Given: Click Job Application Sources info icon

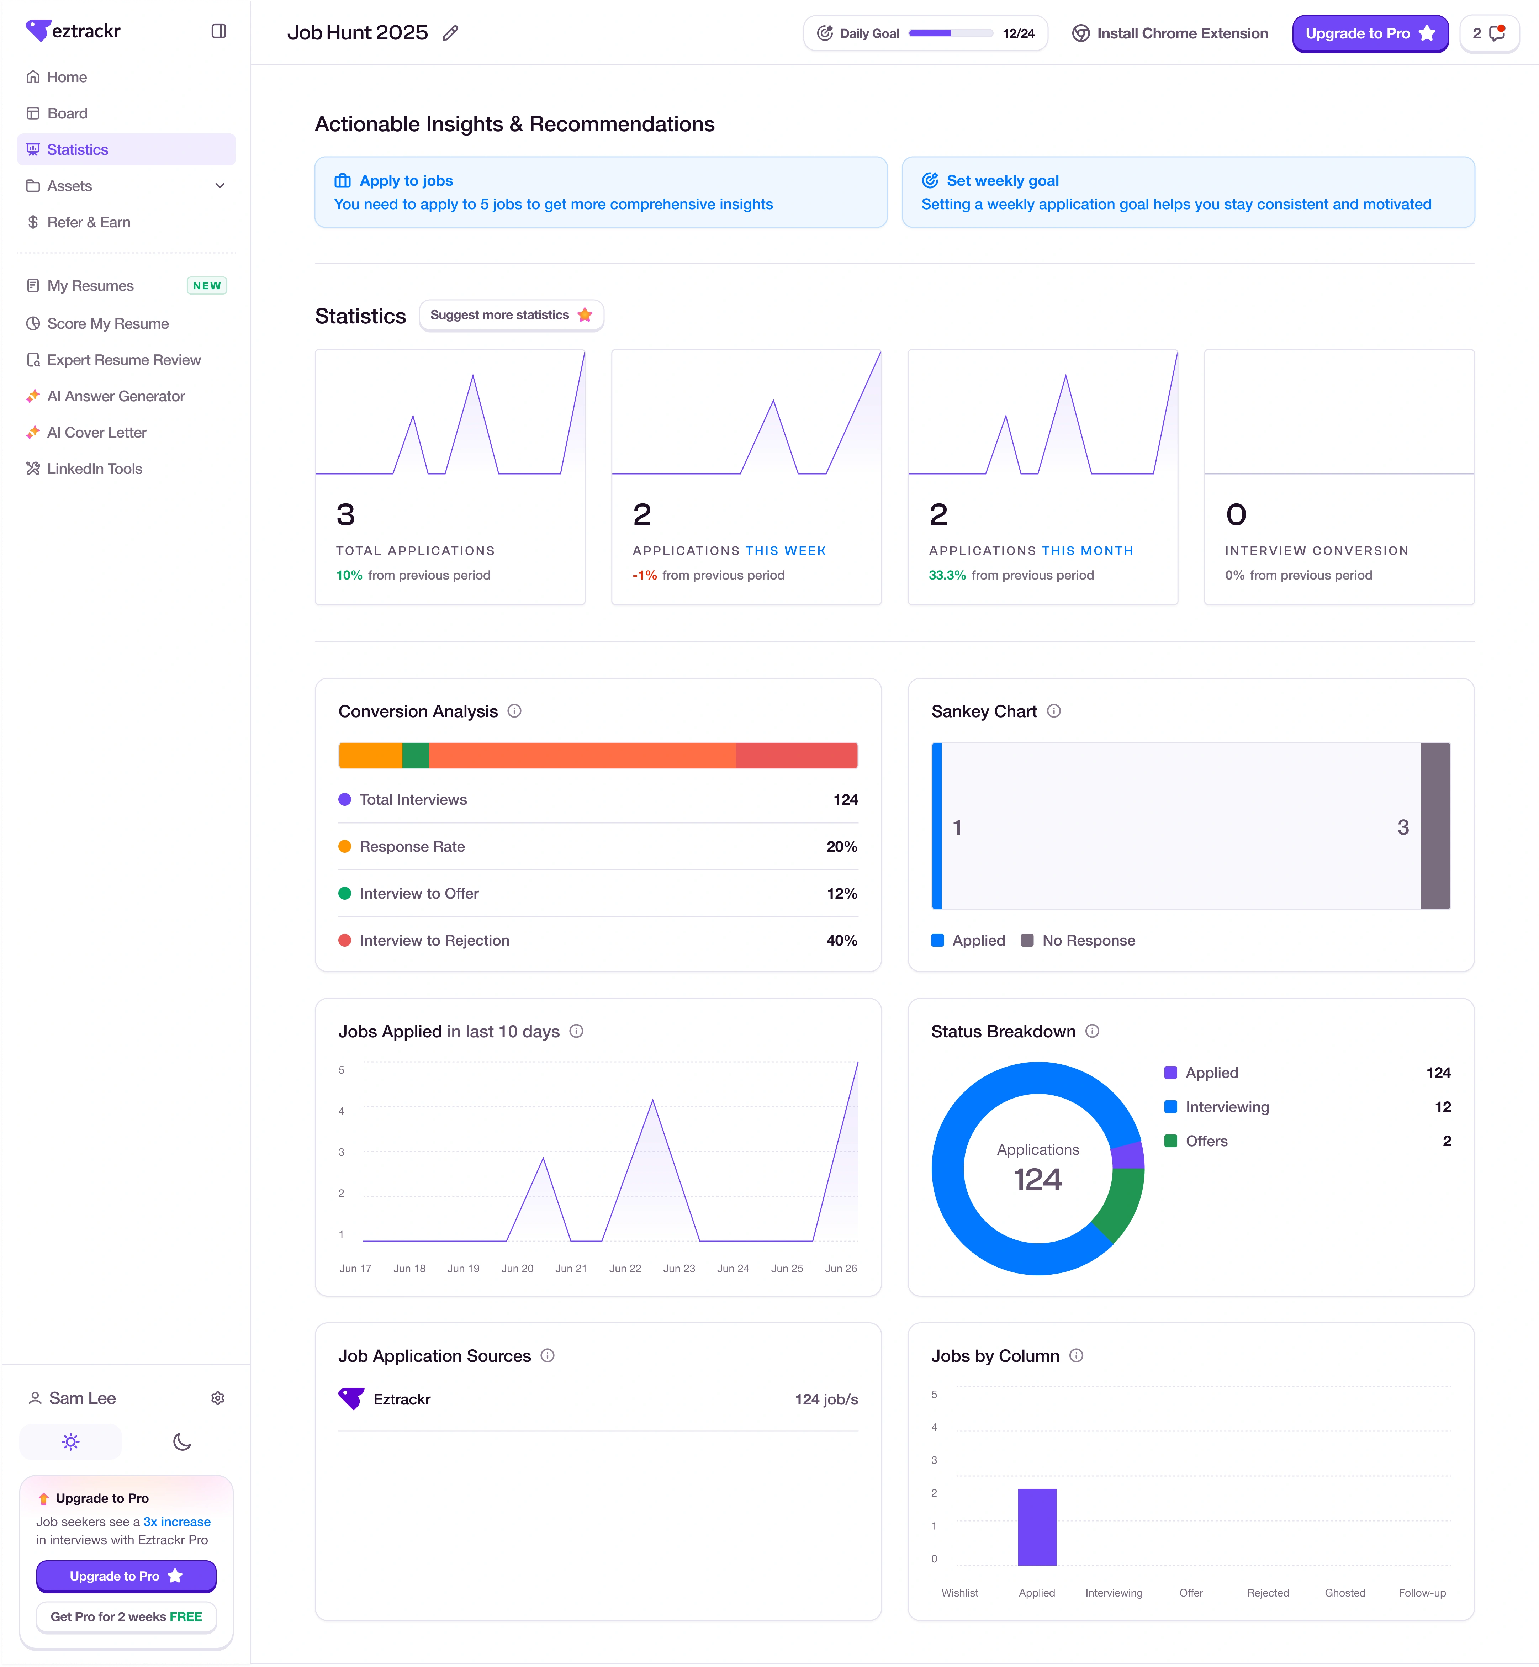Looking at the screenshot, I should (x=547, y=1356).
